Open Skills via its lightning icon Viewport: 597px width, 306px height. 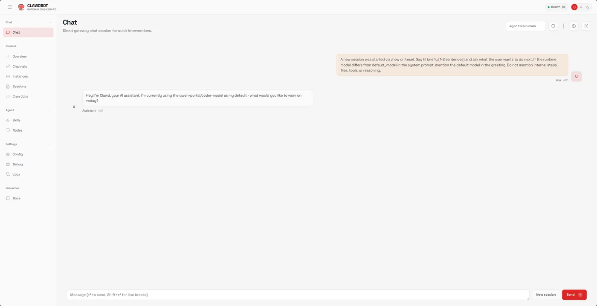pyautogui.click(x=8, y=120)
